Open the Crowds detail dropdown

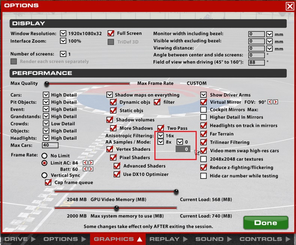(x=46, y=124)
